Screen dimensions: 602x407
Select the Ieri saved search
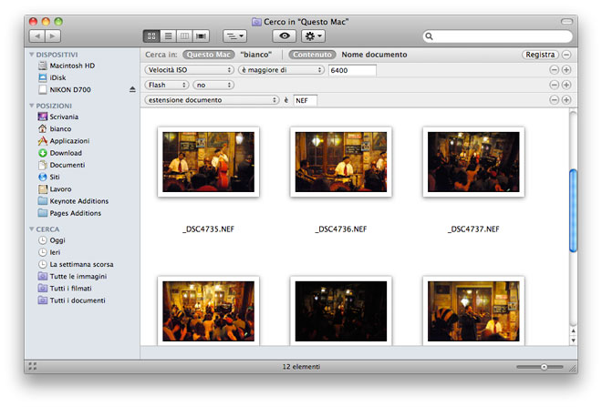pyautogui.click(x=55, y=252)
